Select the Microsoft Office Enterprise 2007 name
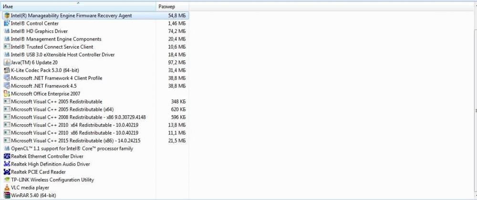This screenshot has height=200, width=477. (x=46, y=94)
